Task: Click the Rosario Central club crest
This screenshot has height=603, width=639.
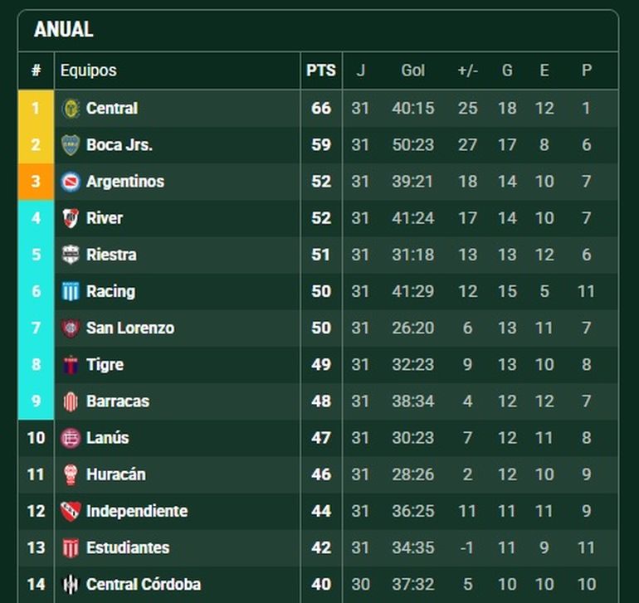Action: pyautogui.click(x=71, y=109)
